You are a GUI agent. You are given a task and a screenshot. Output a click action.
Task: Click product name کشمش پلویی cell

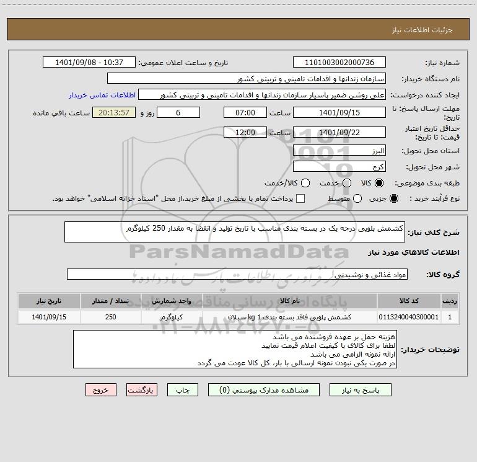pos(290,317)
